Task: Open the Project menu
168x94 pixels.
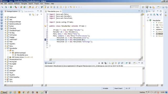Action: coord(36,4)
